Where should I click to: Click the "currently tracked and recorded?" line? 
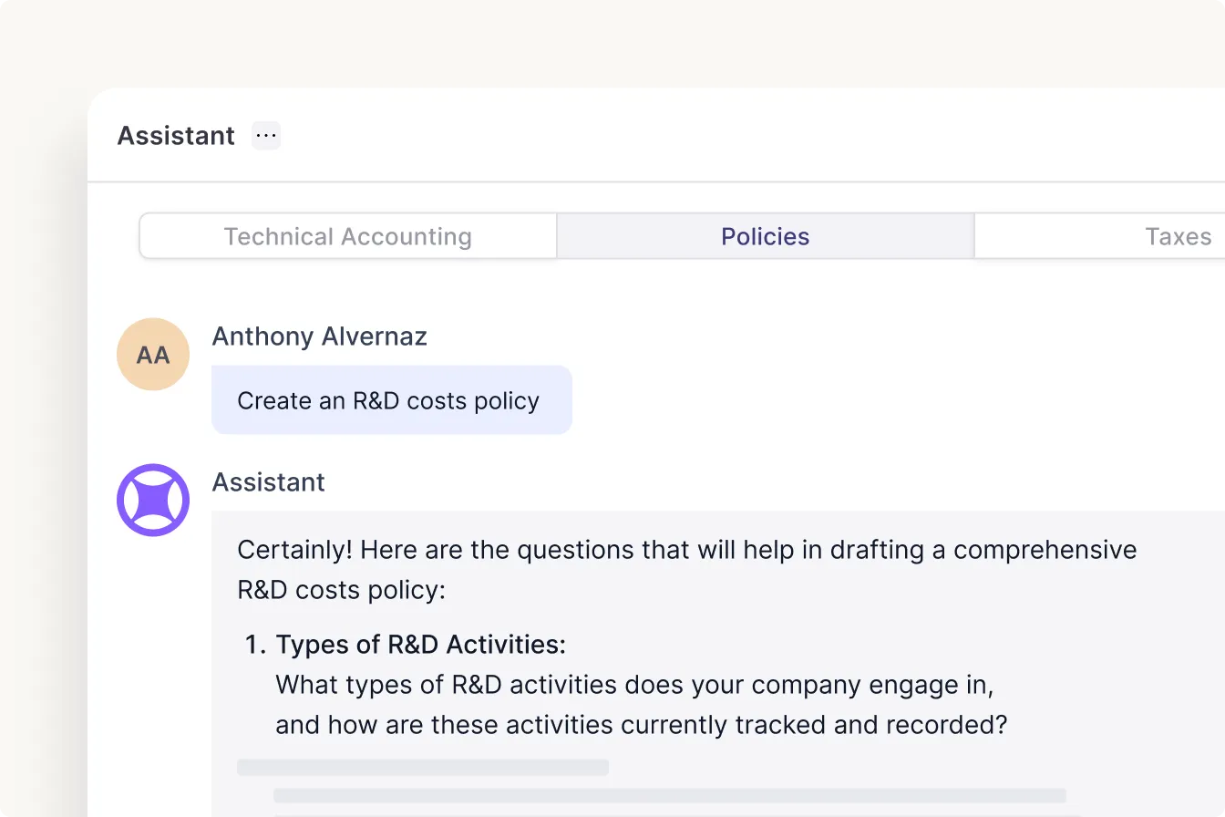(x=641, y=725)
